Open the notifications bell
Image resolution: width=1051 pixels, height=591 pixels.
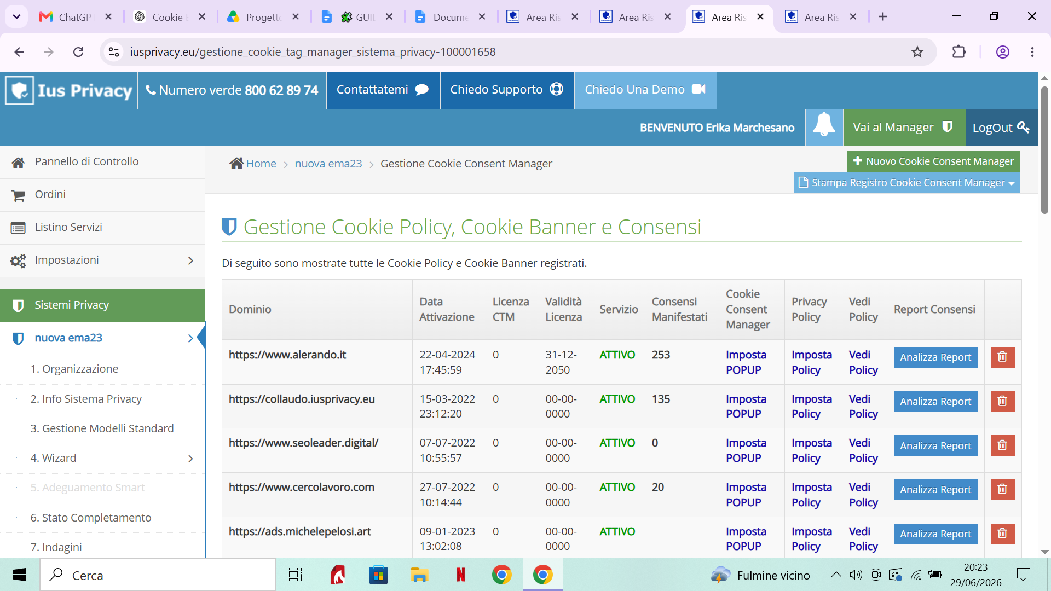(824, 127)
